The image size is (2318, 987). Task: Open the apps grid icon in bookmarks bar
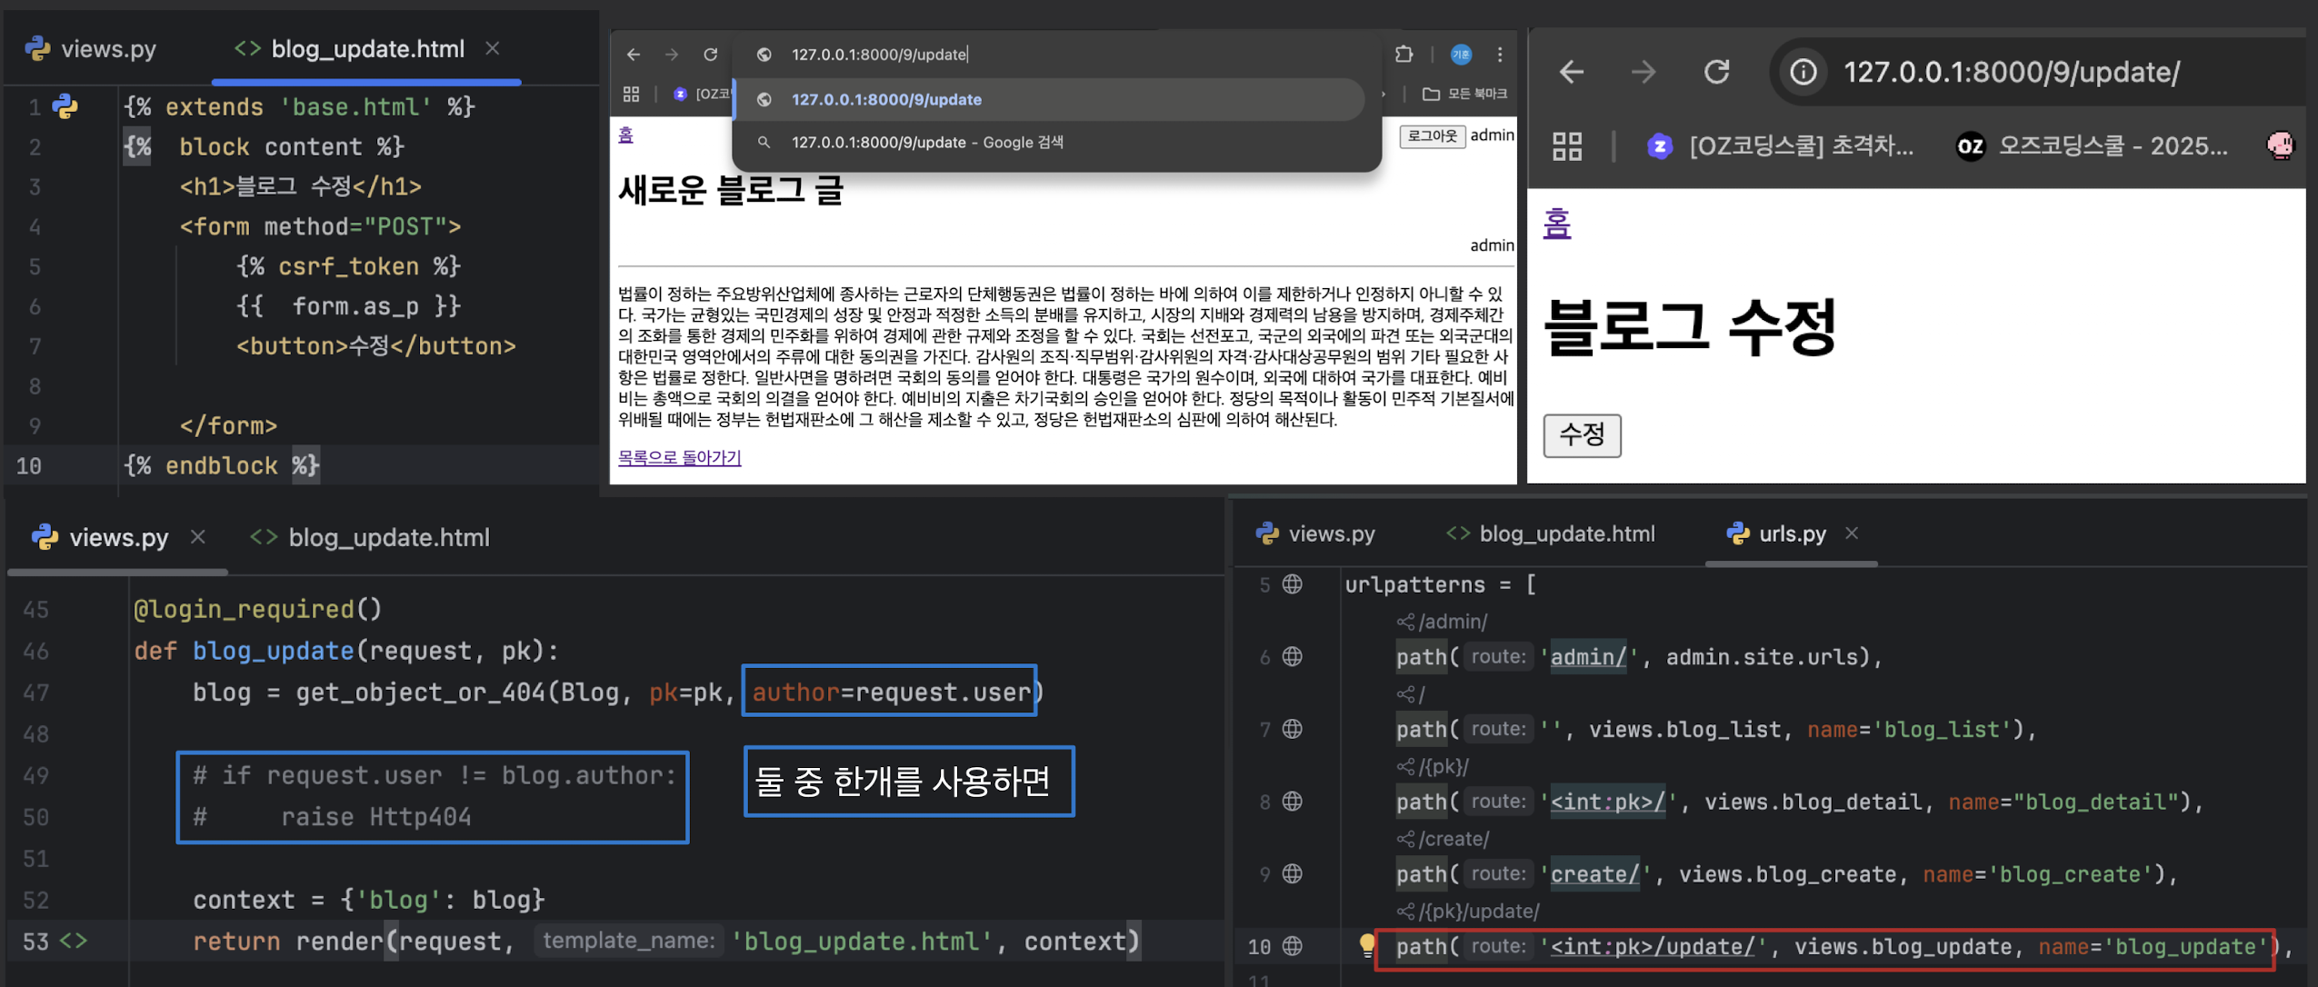tap(1567, 146)
